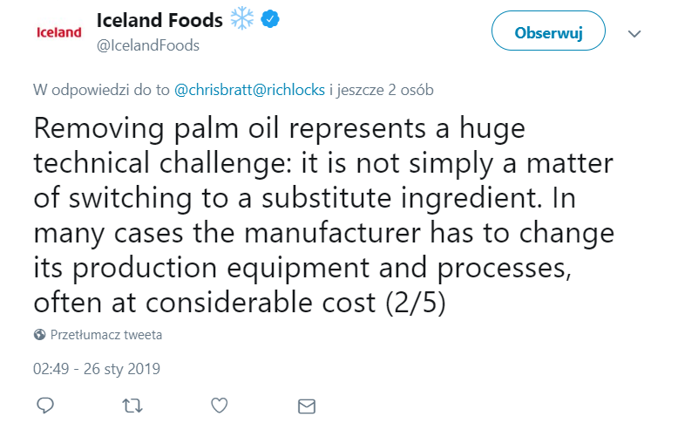Image resolution: width=678 pixels, height=430 pixels.
Task: Click the globe icon beside translate
Action: pos(40,335)
